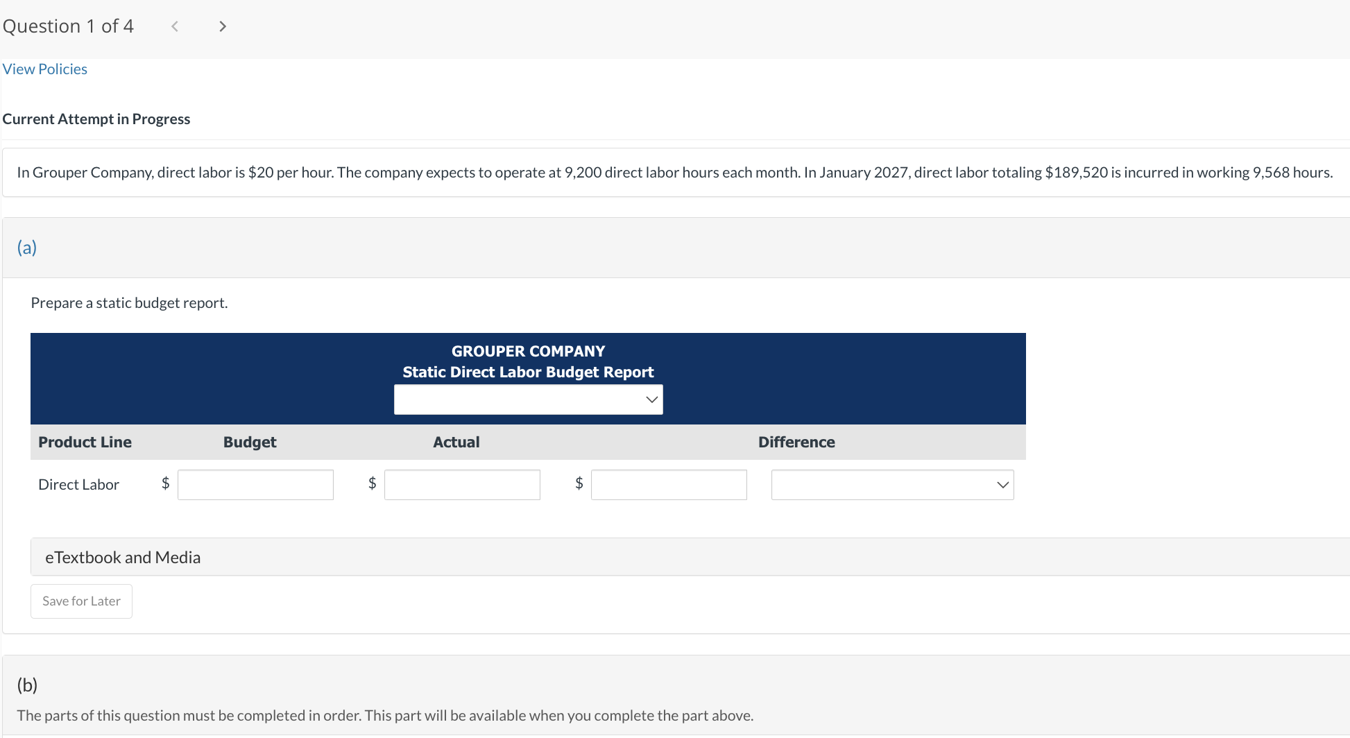Viewport: 1350px width, 738px height.
Task: Open the View Policies link
Action: (x=44, y=69)
